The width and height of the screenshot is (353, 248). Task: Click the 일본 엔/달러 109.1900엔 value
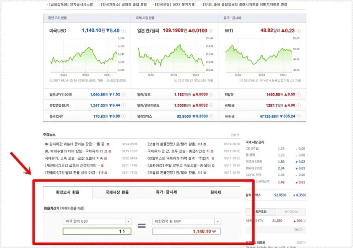click(175, 31)
